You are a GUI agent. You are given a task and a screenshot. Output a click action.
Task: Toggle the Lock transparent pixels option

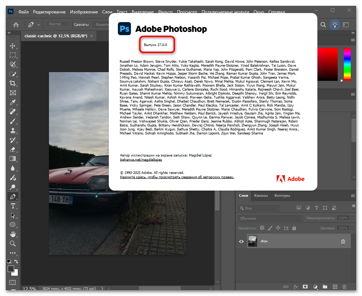(262, 228)
